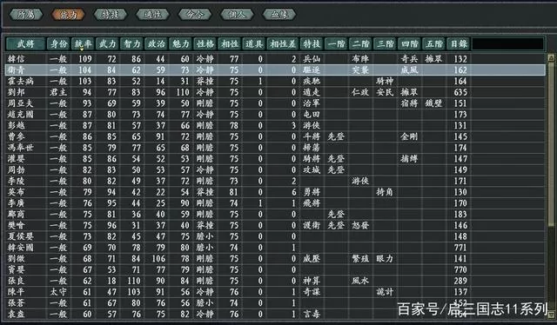The width and height of the screenshot is (557, 325).
Task: Open the 血缘 tab
Action: coord(279,15)
